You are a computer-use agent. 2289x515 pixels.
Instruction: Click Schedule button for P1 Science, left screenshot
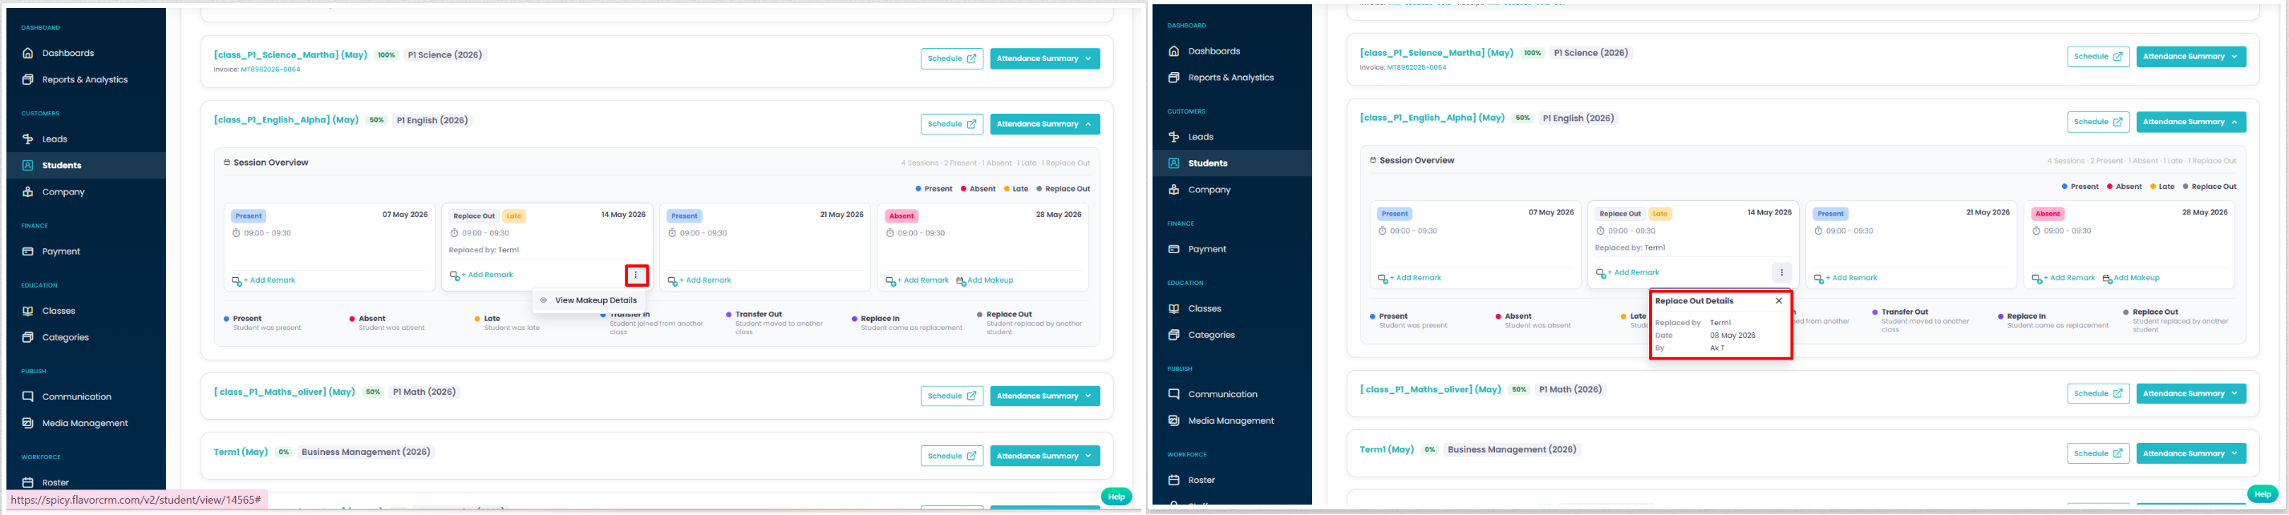click(952, 58)
